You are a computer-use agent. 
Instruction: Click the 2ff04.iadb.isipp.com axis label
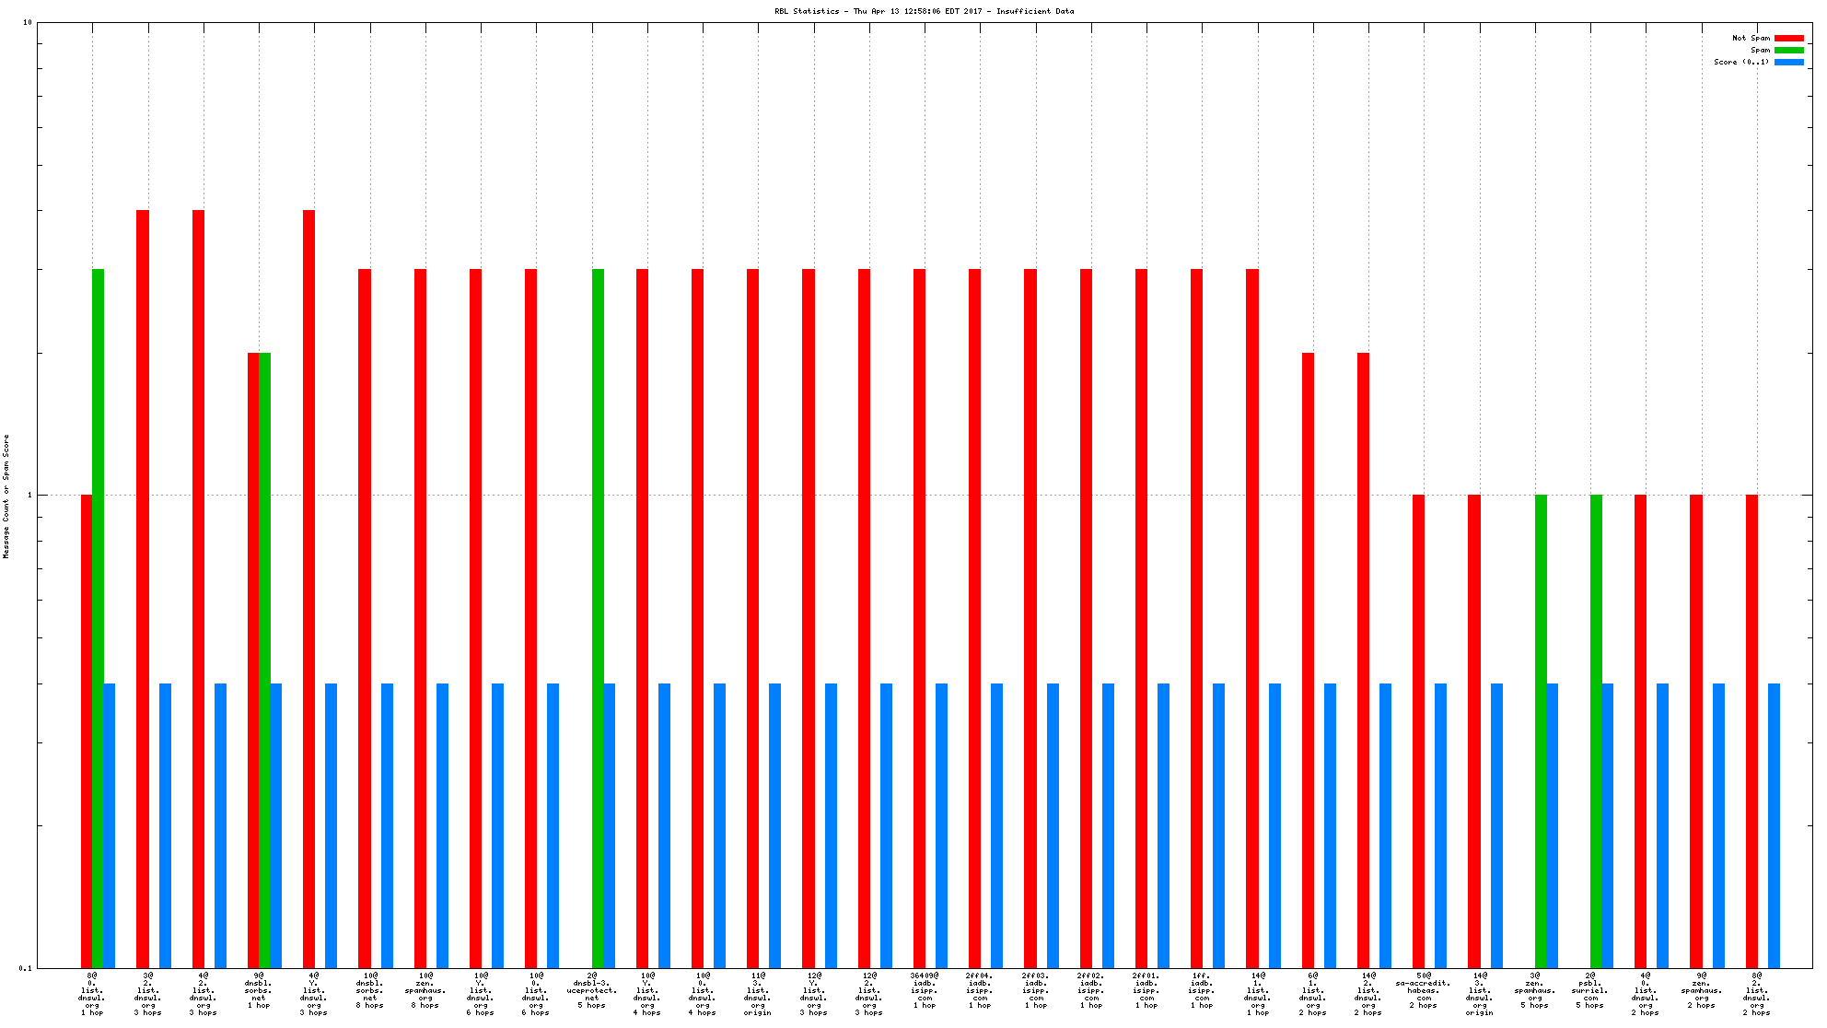(x=980, y=990)
